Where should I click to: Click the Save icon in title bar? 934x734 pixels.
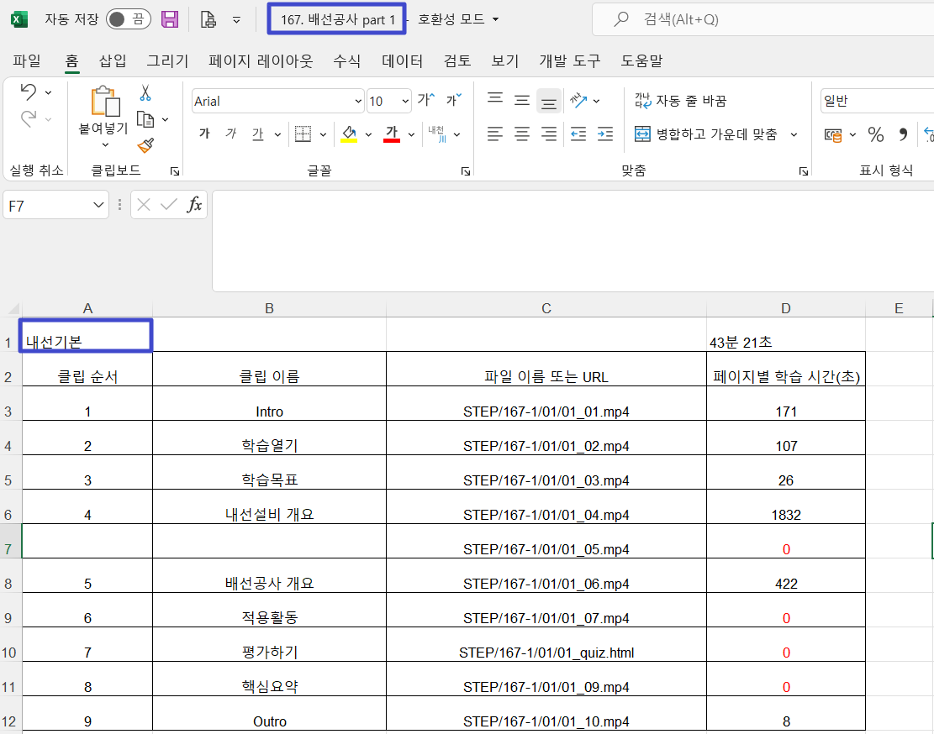coord(169,19)
